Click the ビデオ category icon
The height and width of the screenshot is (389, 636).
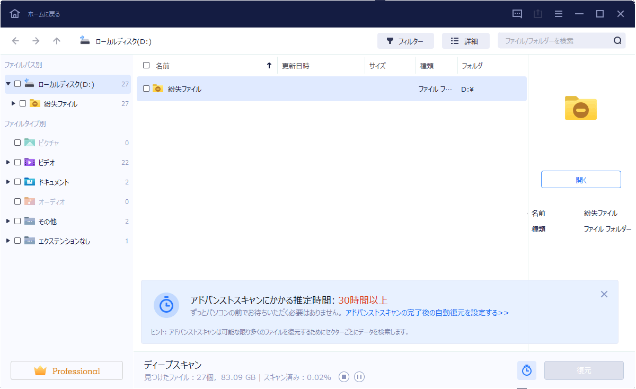[x=30, y=162]
